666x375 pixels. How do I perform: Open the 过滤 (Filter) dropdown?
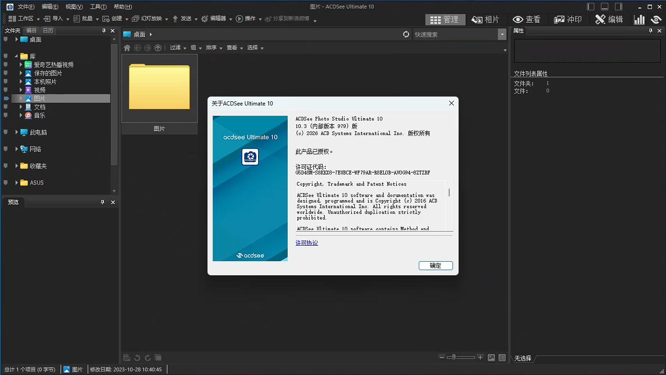pyautogui.click(x=177, y=48)
